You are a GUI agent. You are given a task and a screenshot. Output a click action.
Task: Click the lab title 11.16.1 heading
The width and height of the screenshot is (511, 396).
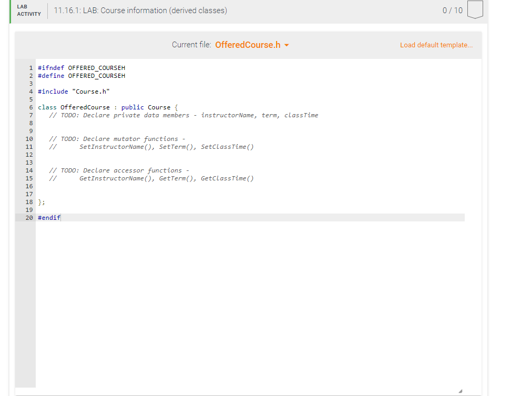coord(139,10)
